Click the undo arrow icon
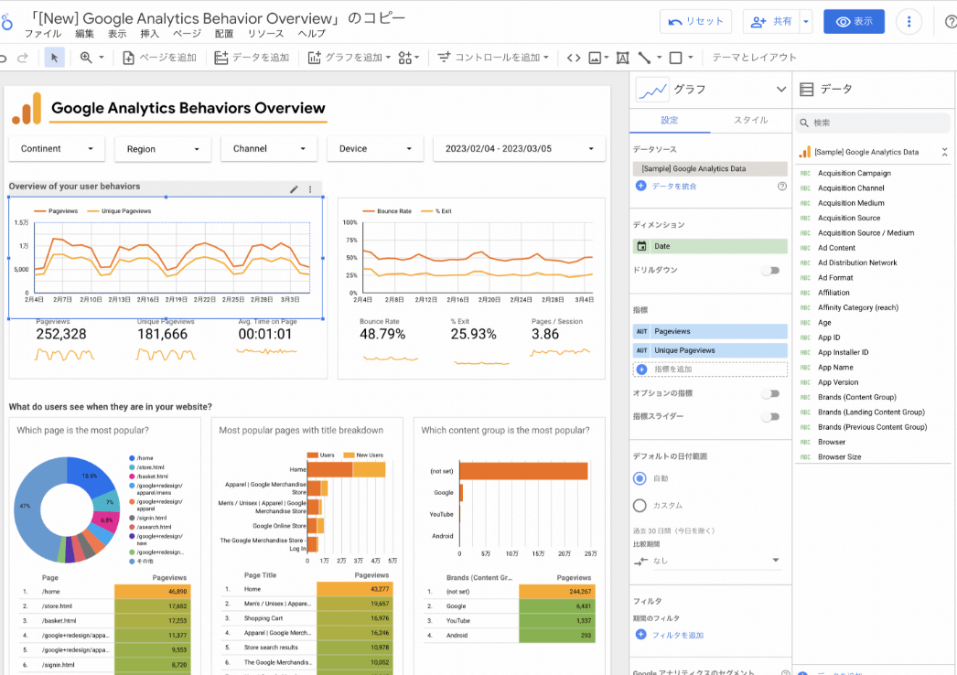Image resolution: width=957 pixels, height=675 pixels. 3,58
